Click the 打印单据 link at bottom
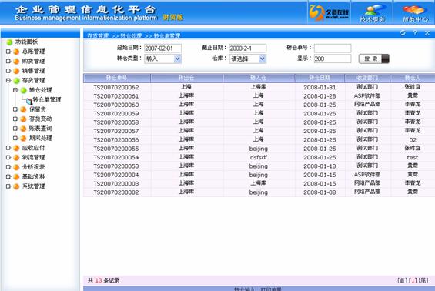Screen dimensions: 435x291 pyautogui.click(x=271, y=289)
